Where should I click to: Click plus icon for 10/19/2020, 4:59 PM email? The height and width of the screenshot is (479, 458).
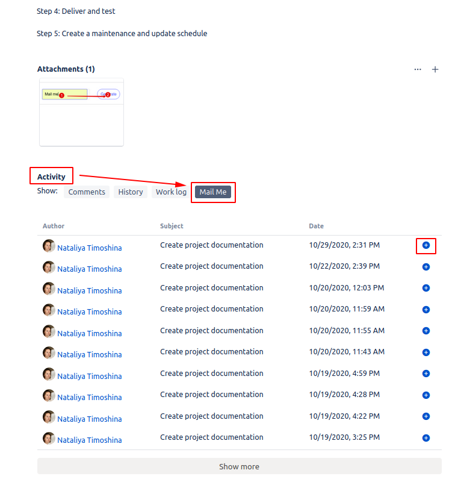tap(426, 374)
